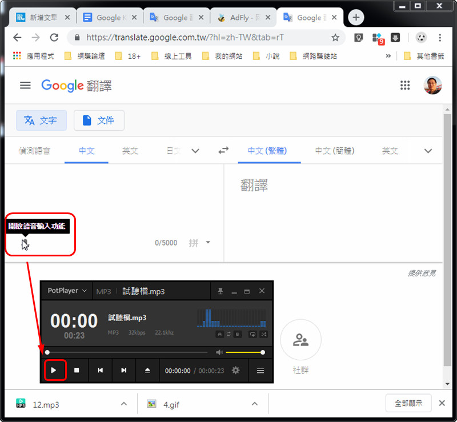
Task: Click the PotPlayer seek progress bar
Action: (x=127, y=352)
